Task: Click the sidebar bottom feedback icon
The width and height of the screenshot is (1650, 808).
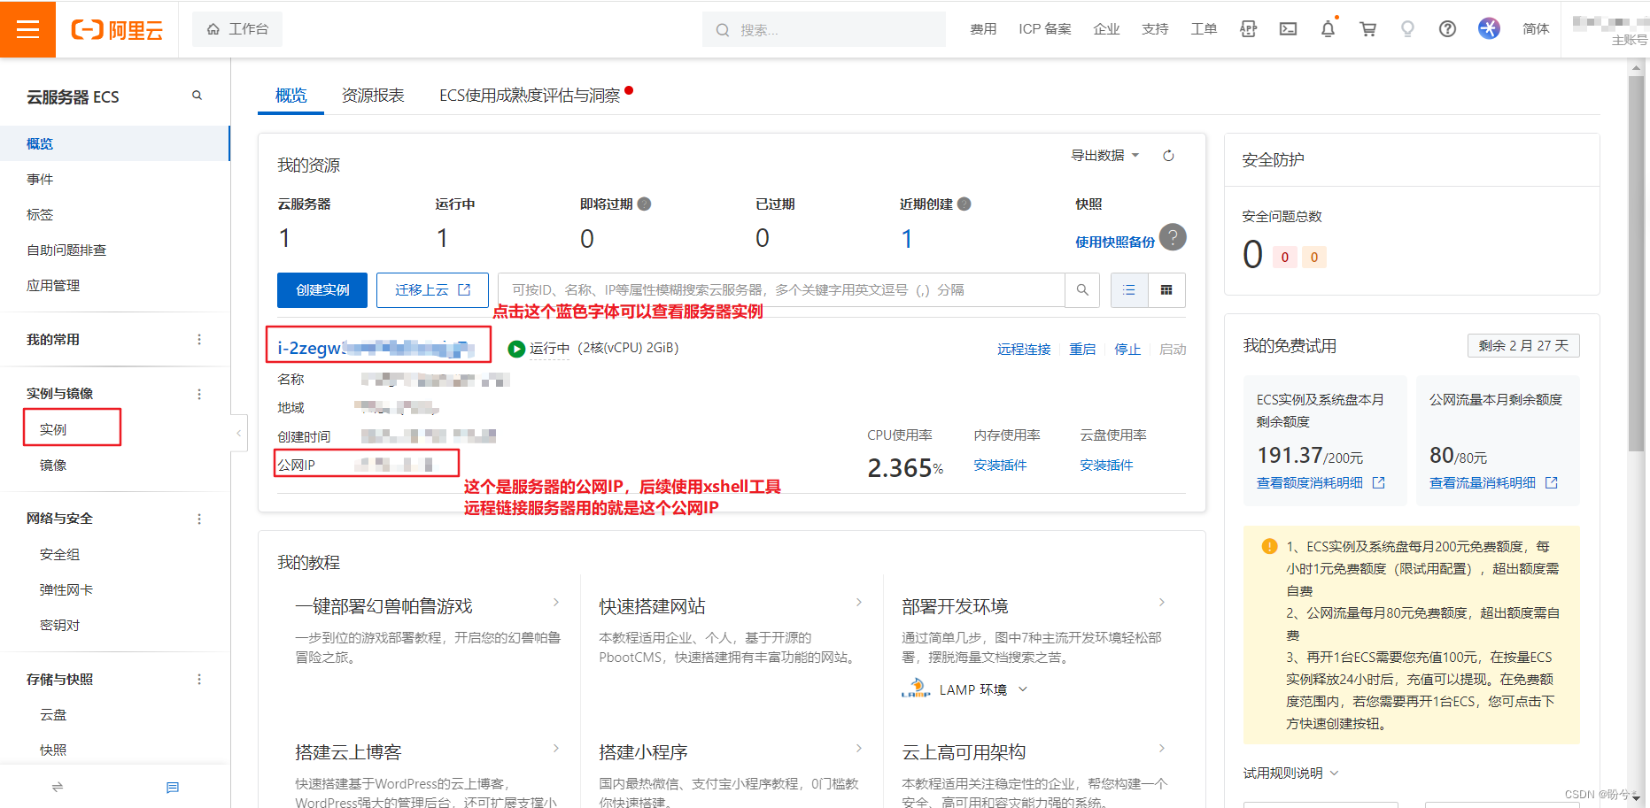Action: 173,787
